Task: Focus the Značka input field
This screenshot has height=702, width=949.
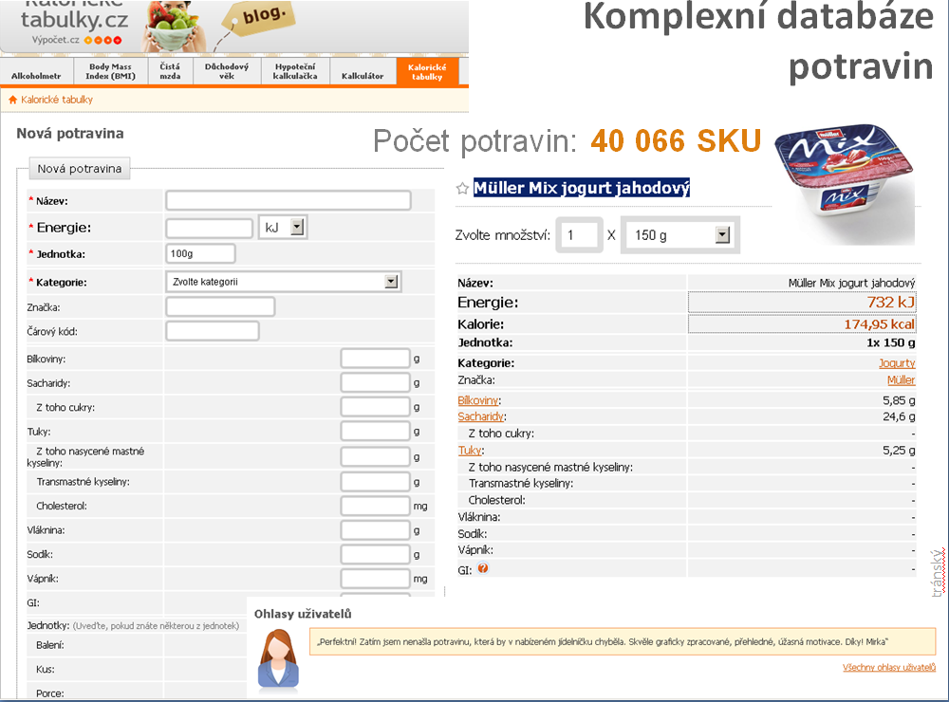Action: 220,306
